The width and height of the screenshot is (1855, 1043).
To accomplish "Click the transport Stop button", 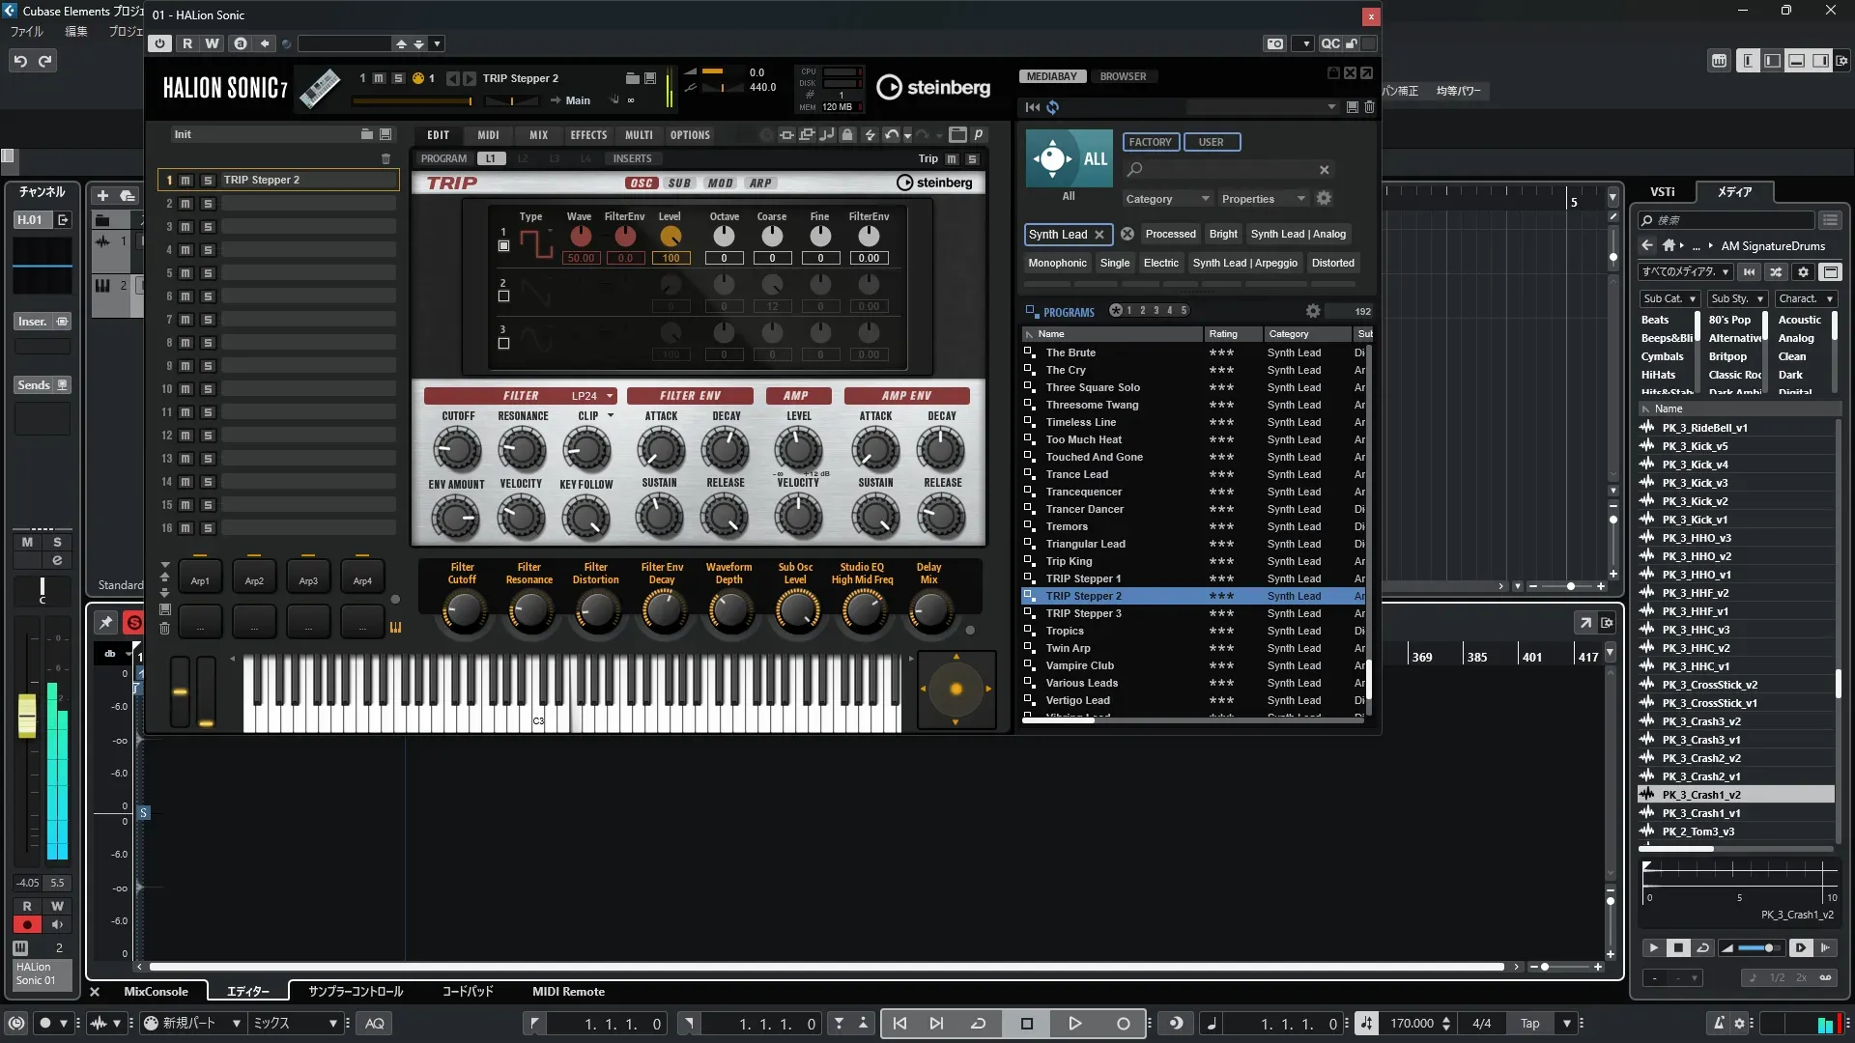I will point(1027,1024).
